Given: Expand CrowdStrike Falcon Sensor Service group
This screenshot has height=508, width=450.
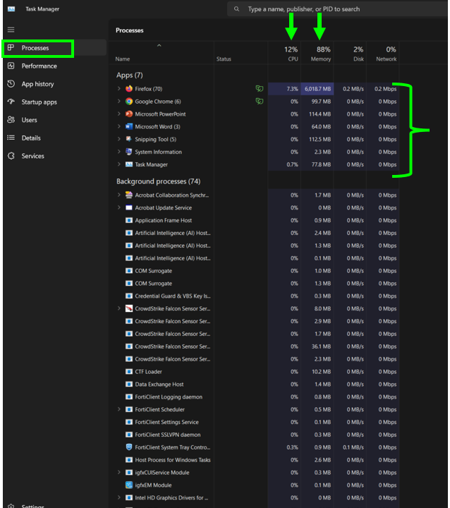Looking at the screenshot, I should [118, 309].
